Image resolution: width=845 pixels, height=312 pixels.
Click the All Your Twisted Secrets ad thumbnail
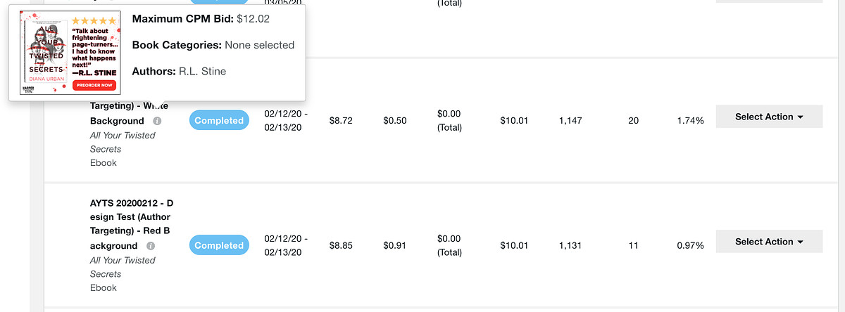pyautogui.click(x=70, y=53)
